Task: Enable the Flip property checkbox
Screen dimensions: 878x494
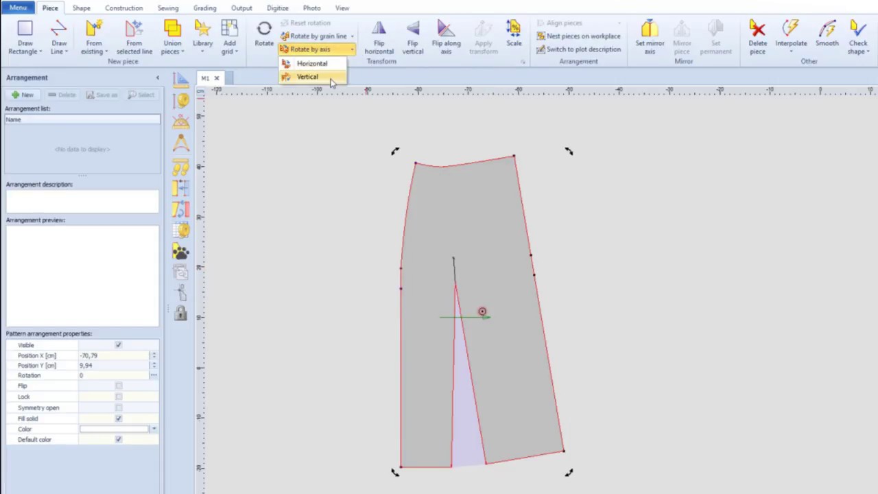Action: [x=119, y=386]
